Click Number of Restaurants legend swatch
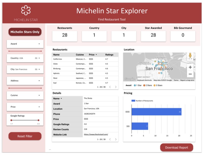 coord(133,101)
